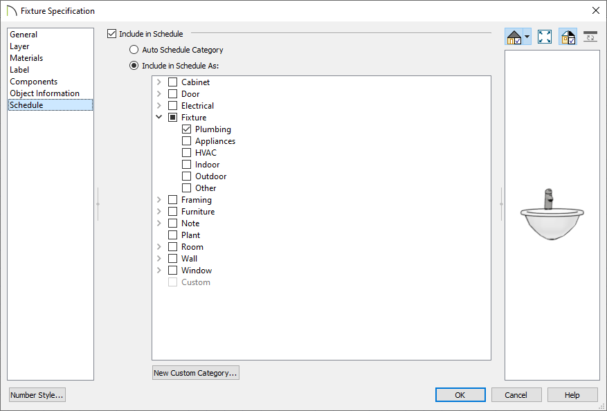Open Help for this dialog
This screenshot has width=607, height=411.
[x=572, y=395]
